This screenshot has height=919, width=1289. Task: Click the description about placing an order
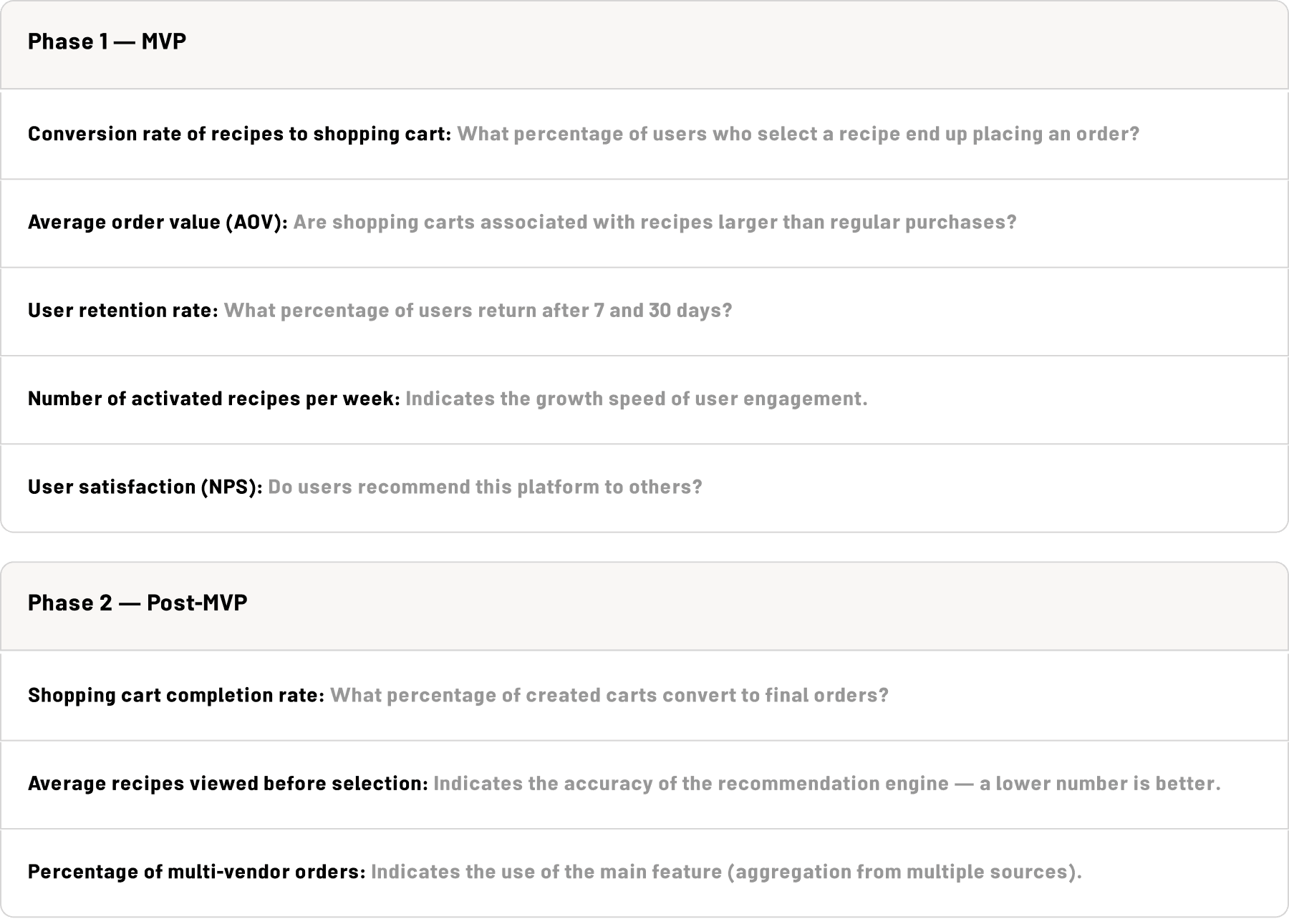[798, 135]
